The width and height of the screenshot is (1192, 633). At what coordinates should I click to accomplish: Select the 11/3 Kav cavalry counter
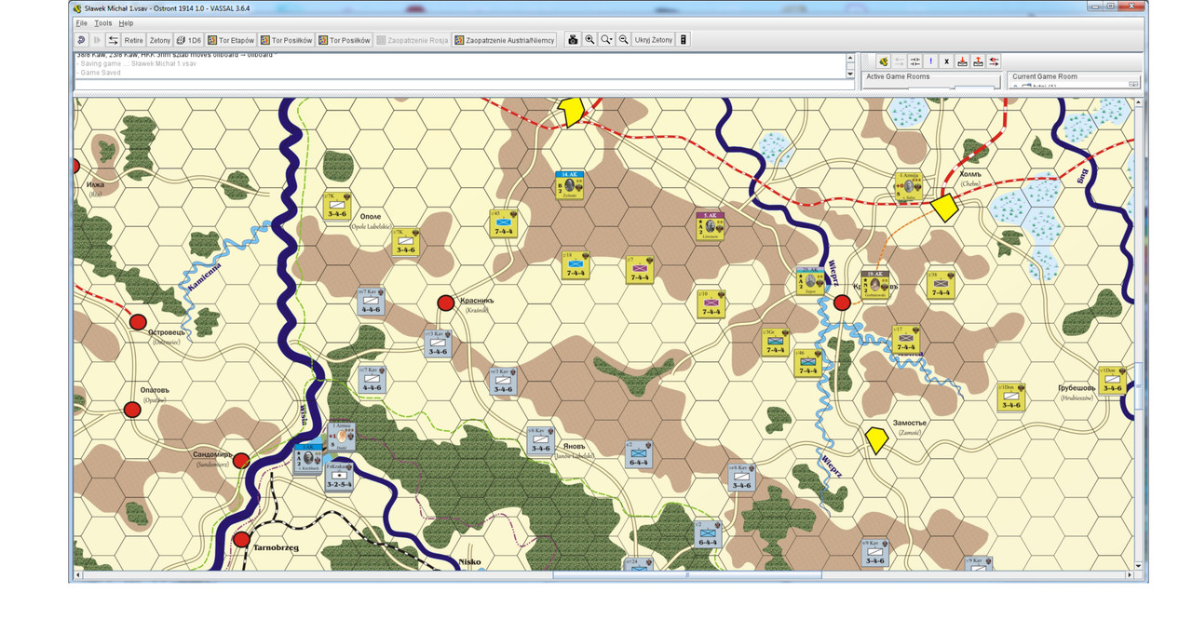click(x=440, y=343)
